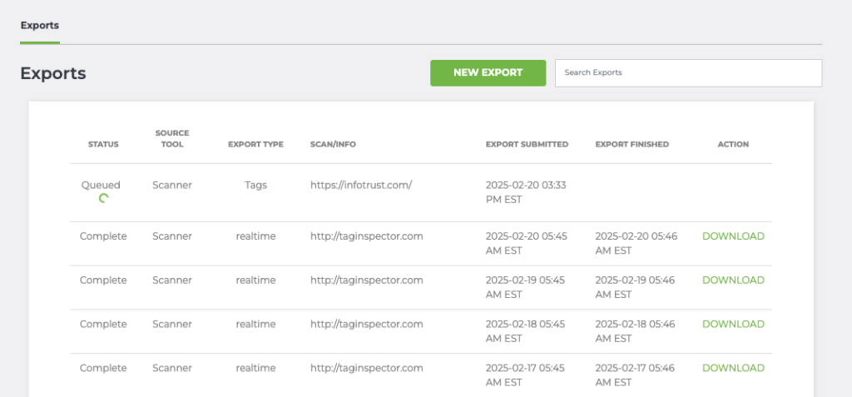Click the Queued status text
Viewport: 852px width, 397px height.
[x=101, y=185]
